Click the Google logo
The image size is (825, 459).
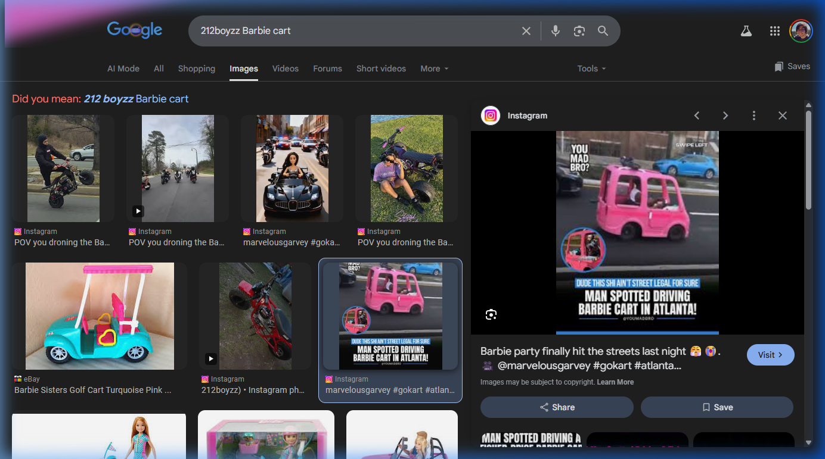click(135, 30)
